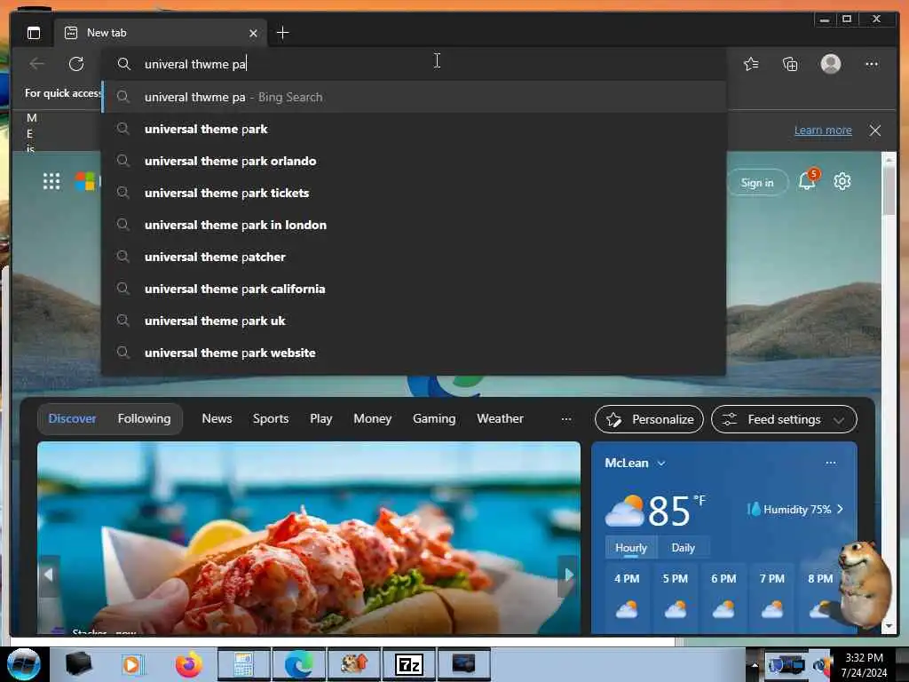Click the Sign in button
The height and width of the screenshot is (682, 909).
(x=757, y=183)
